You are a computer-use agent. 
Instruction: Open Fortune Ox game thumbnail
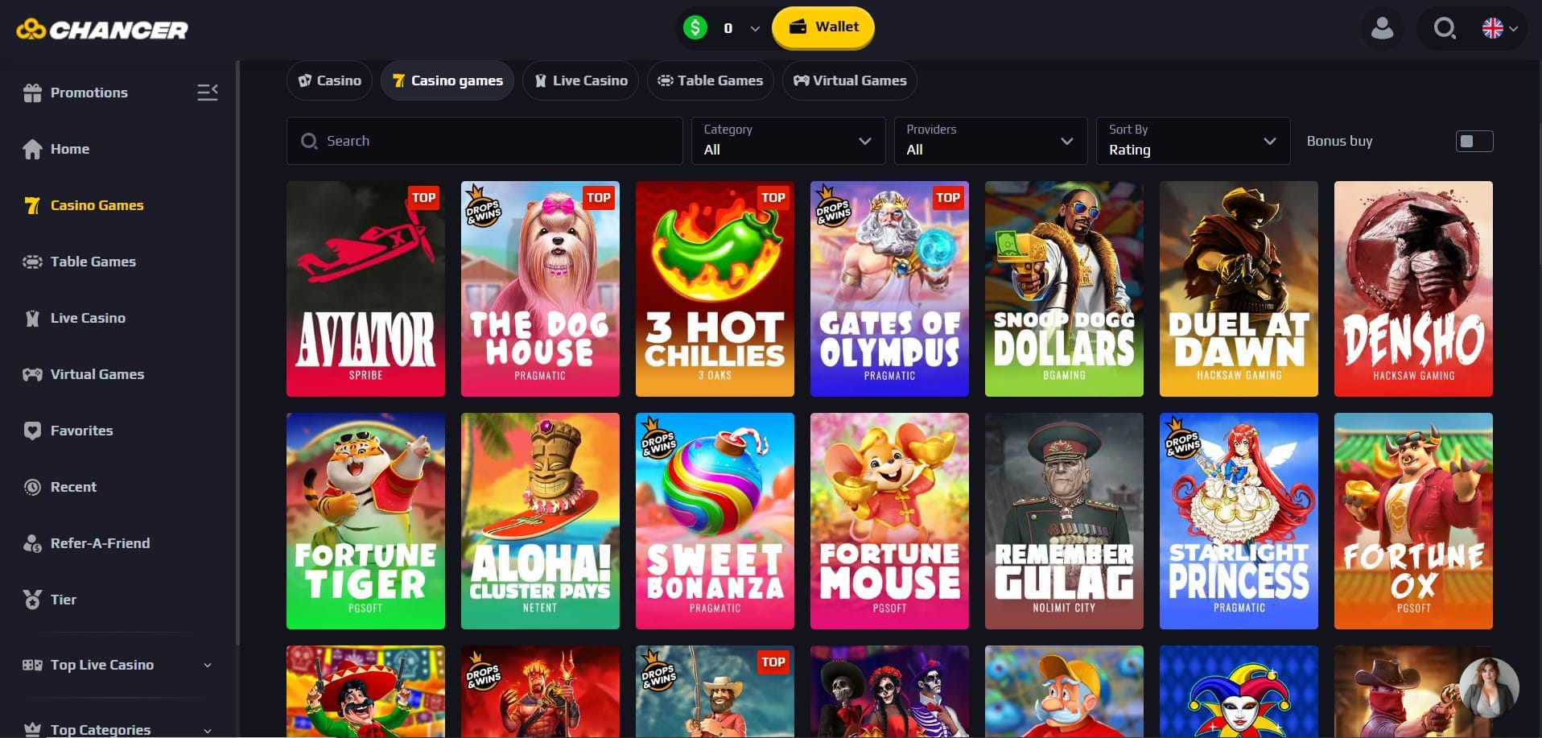(x=1413, y=521)
